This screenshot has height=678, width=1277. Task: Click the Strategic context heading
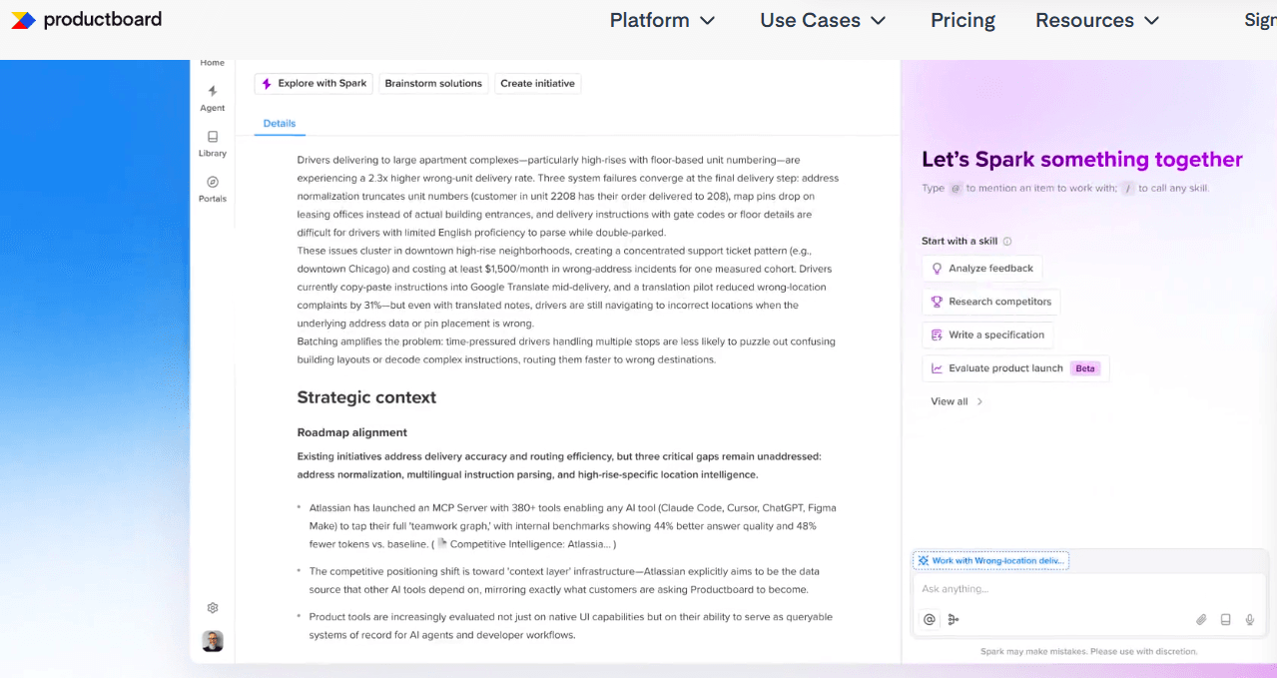tap(366, 397)
